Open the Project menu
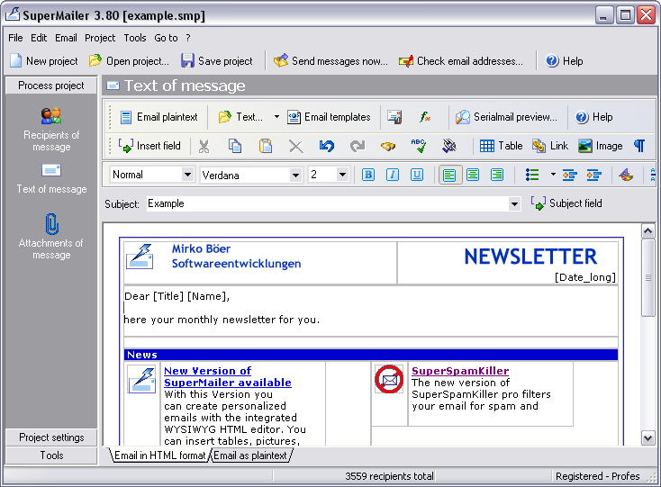 [100, 38]
